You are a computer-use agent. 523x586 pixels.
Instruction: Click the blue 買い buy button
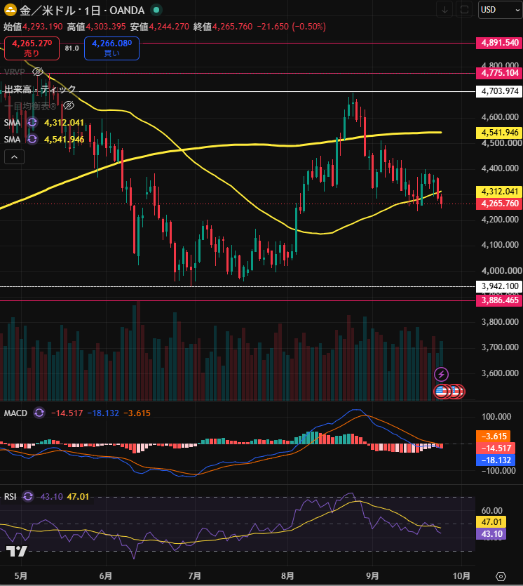point(111,48)
